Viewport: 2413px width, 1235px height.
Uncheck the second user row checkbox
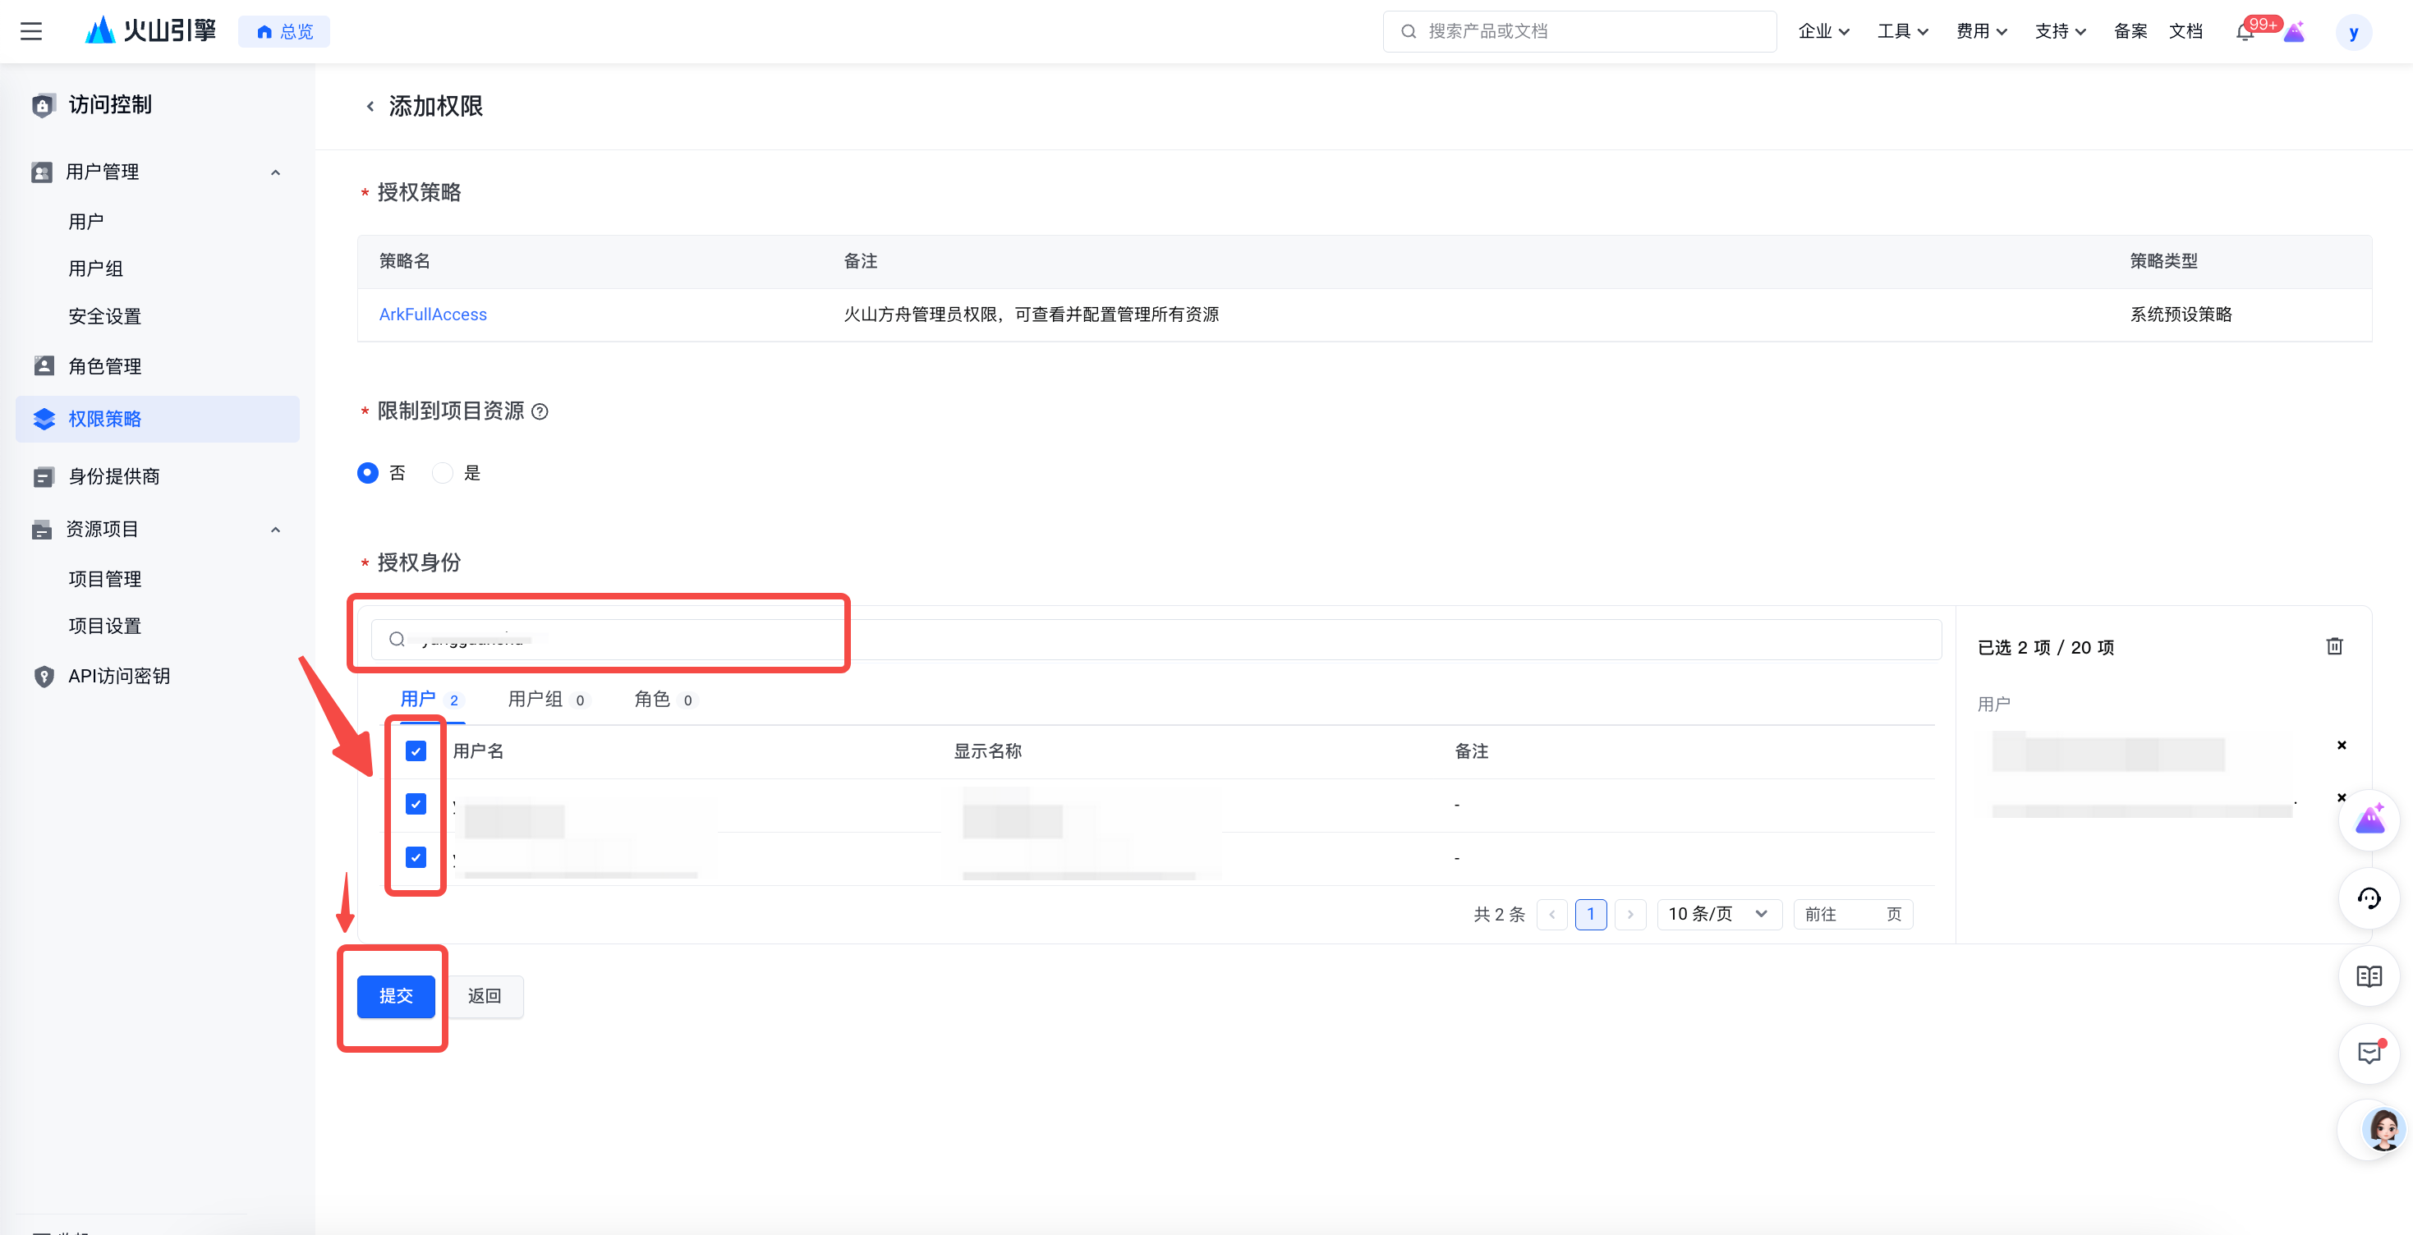click(x=416, y=856)
